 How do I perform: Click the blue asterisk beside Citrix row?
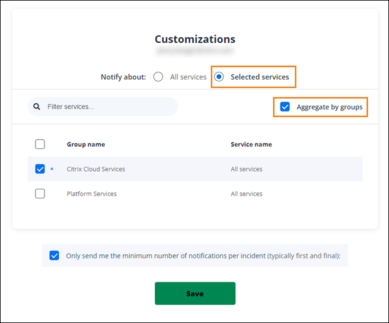[x=51, y=169]
